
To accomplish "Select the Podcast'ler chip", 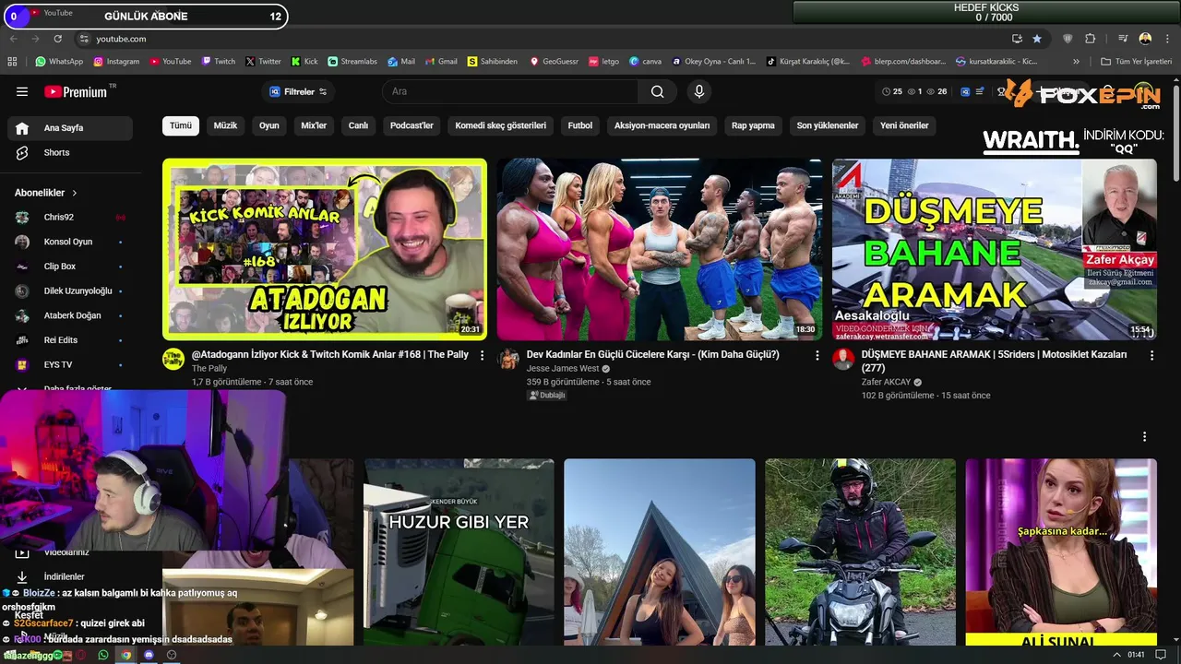I will click(412, 125).
